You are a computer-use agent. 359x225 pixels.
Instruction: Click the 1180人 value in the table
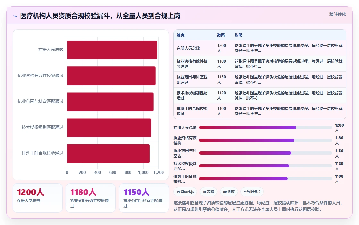click(221, 64)
